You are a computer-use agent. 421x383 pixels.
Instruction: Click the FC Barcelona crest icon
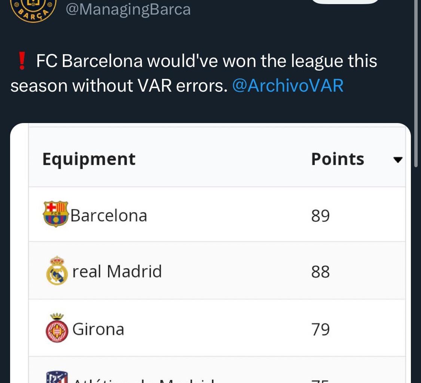tap(56, 214)
